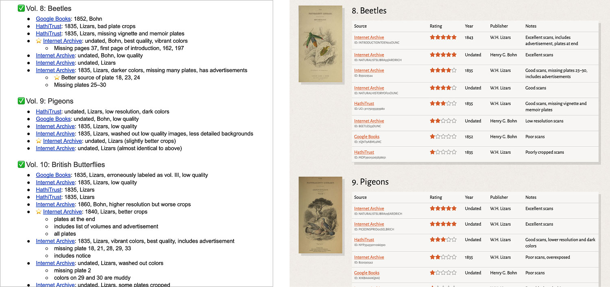This screenshot has width=610, height=287.
Task: Click the star next to Better source of plate 18
Action: tap(57, 77)
